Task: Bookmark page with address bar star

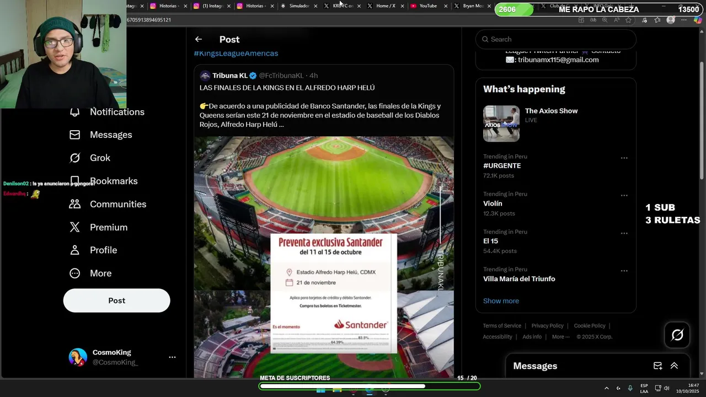Action: [628, 20]
